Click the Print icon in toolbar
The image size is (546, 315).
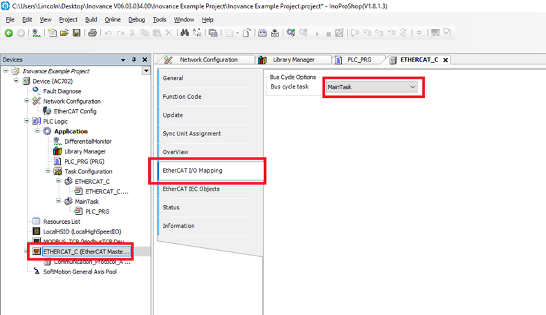[x=92, y=32]
